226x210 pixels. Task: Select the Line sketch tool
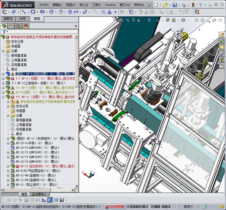[x=23, y=12]
